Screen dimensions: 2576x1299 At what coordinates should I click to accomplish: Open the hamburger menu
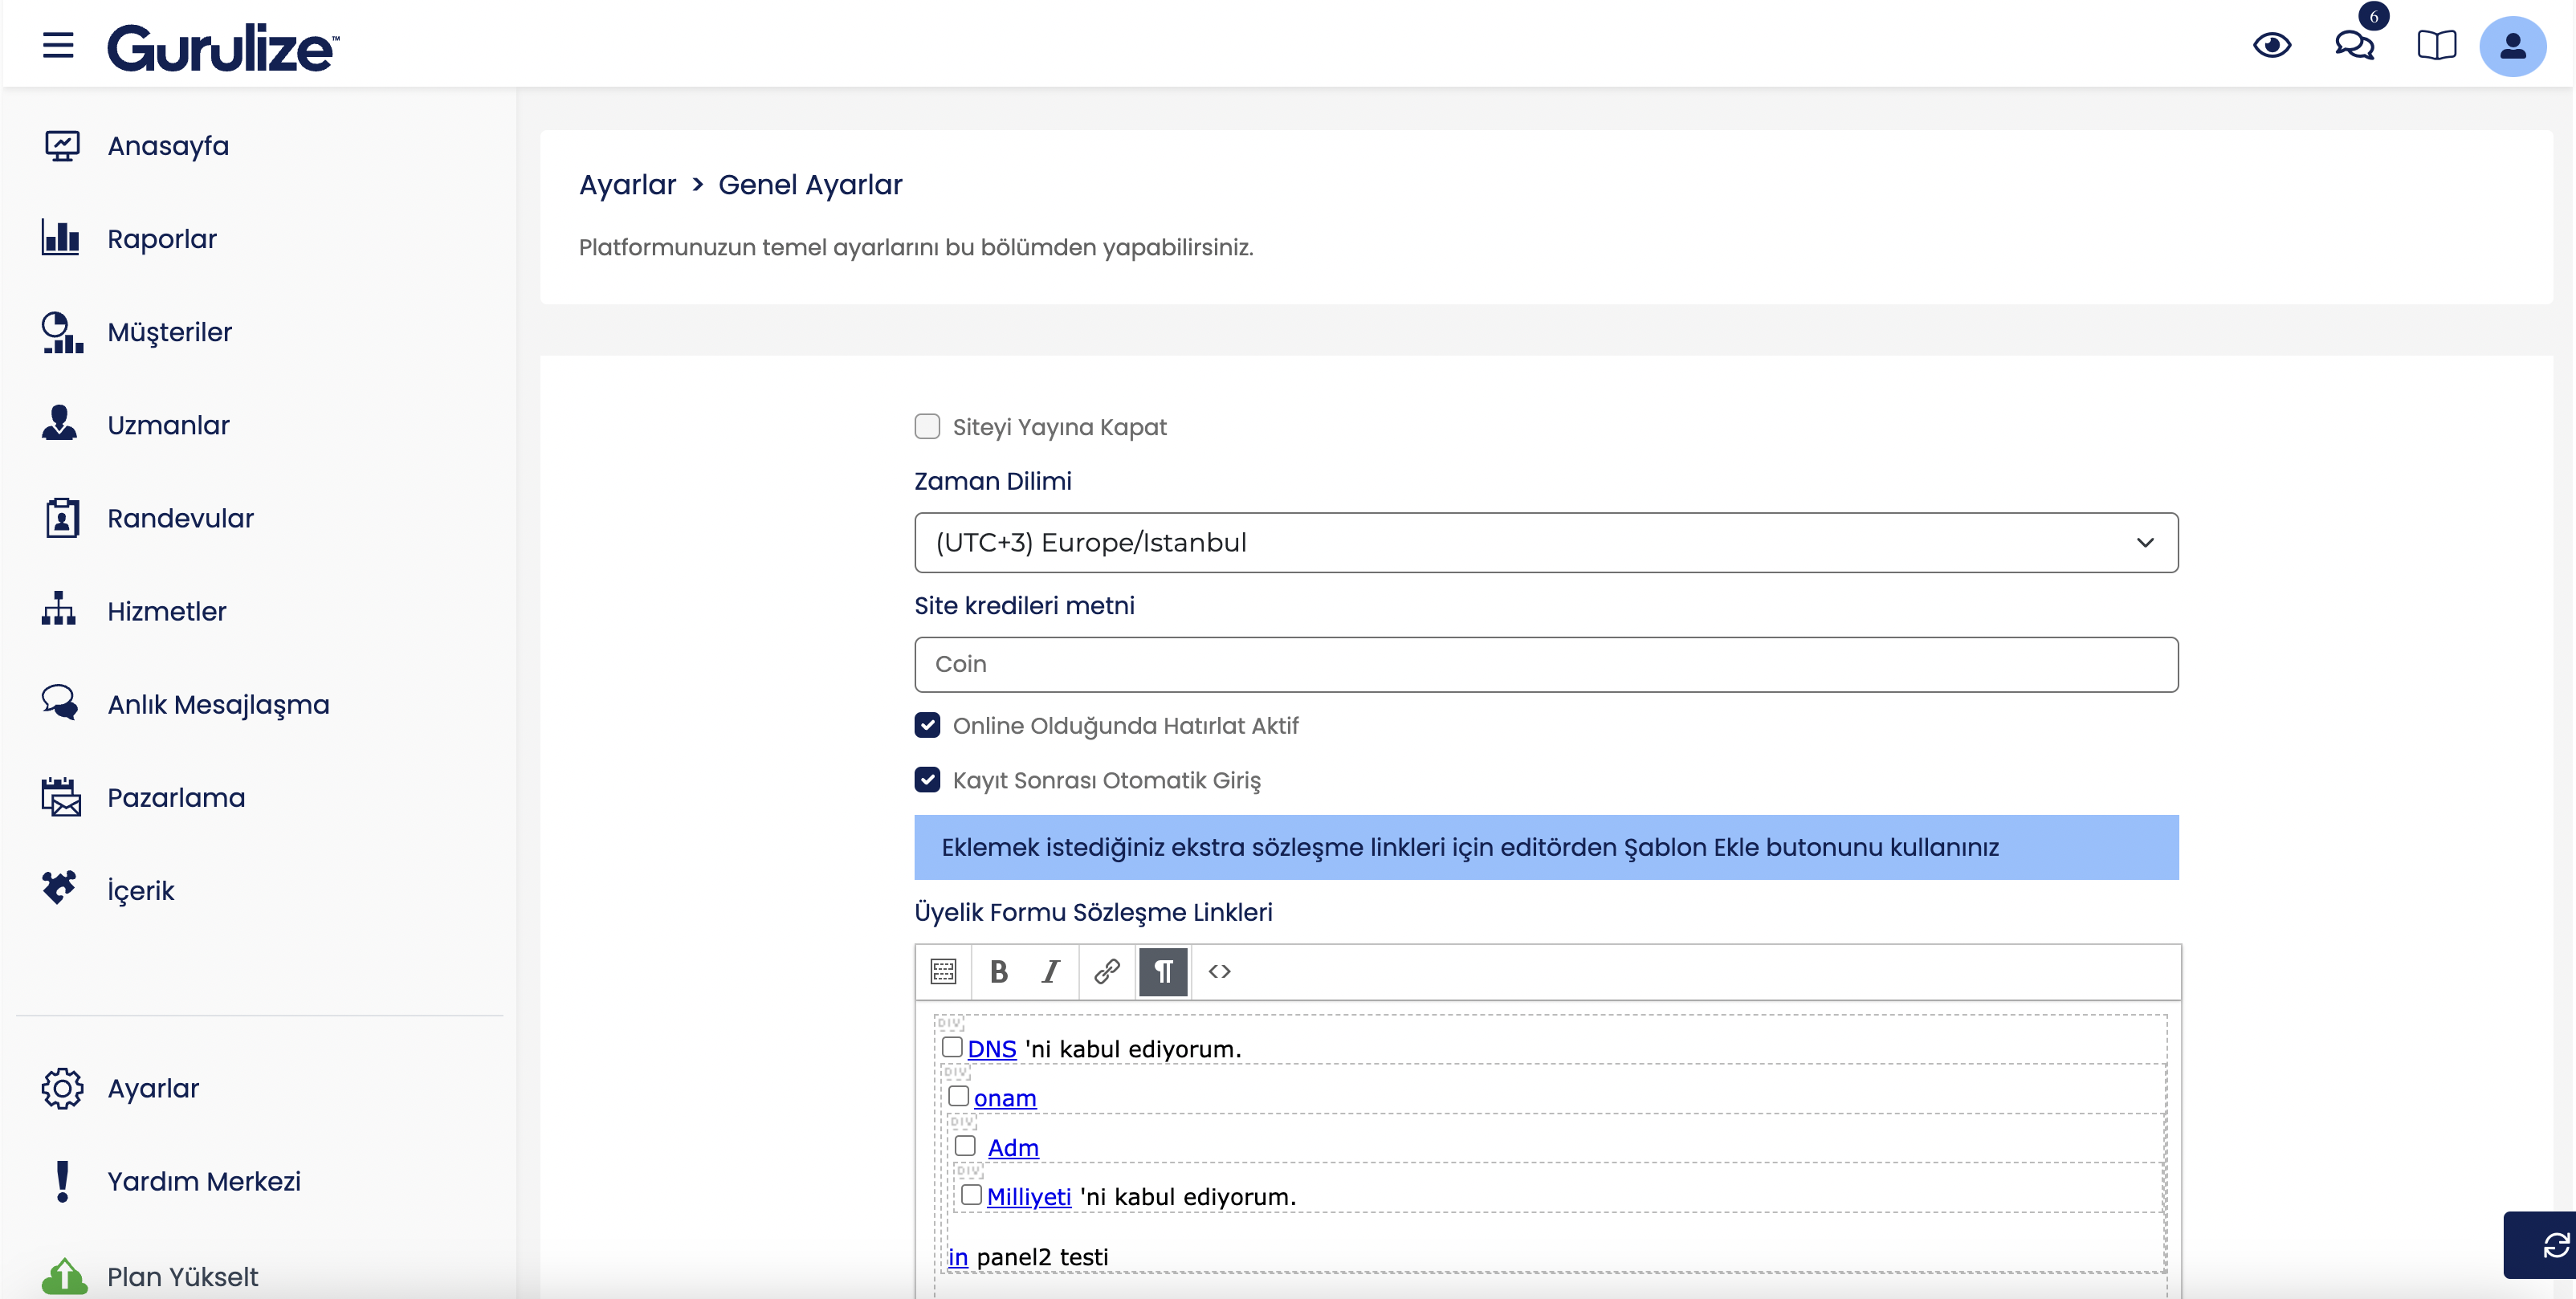[x=58, y=45]
